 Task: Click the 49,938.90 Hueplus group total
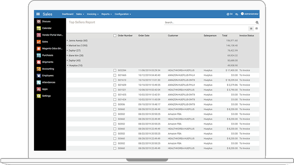233,66
